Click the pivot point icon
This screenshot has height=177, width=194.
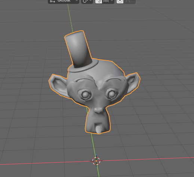[85, 1]
